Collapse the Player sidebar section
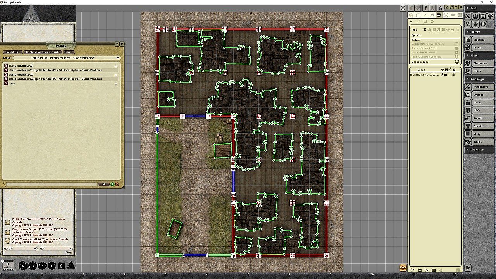Viewport: 496px width, 279px height. [x=480, y=55]
